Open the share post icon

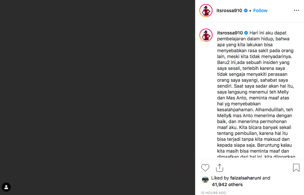219,168
